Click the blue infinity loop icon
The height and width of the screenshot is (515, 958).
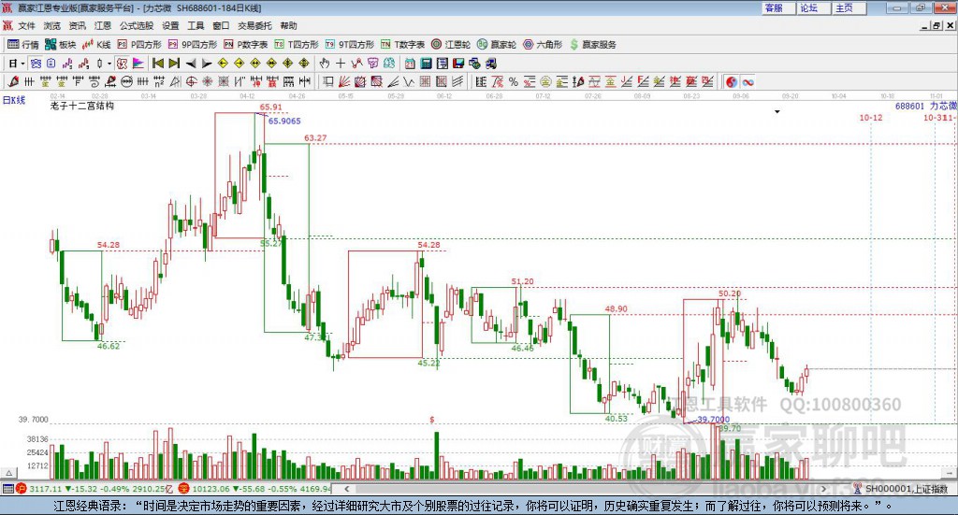pos(748,81)
